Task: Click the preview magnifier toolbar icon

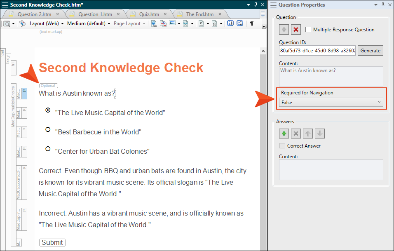Action: (x=7, y=23)
